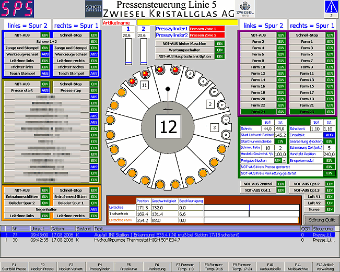The height and width of the screenshot is (272, 340).
Task: Click NOT-AUS Hauptschrank Option label
Action: point(184,56)
